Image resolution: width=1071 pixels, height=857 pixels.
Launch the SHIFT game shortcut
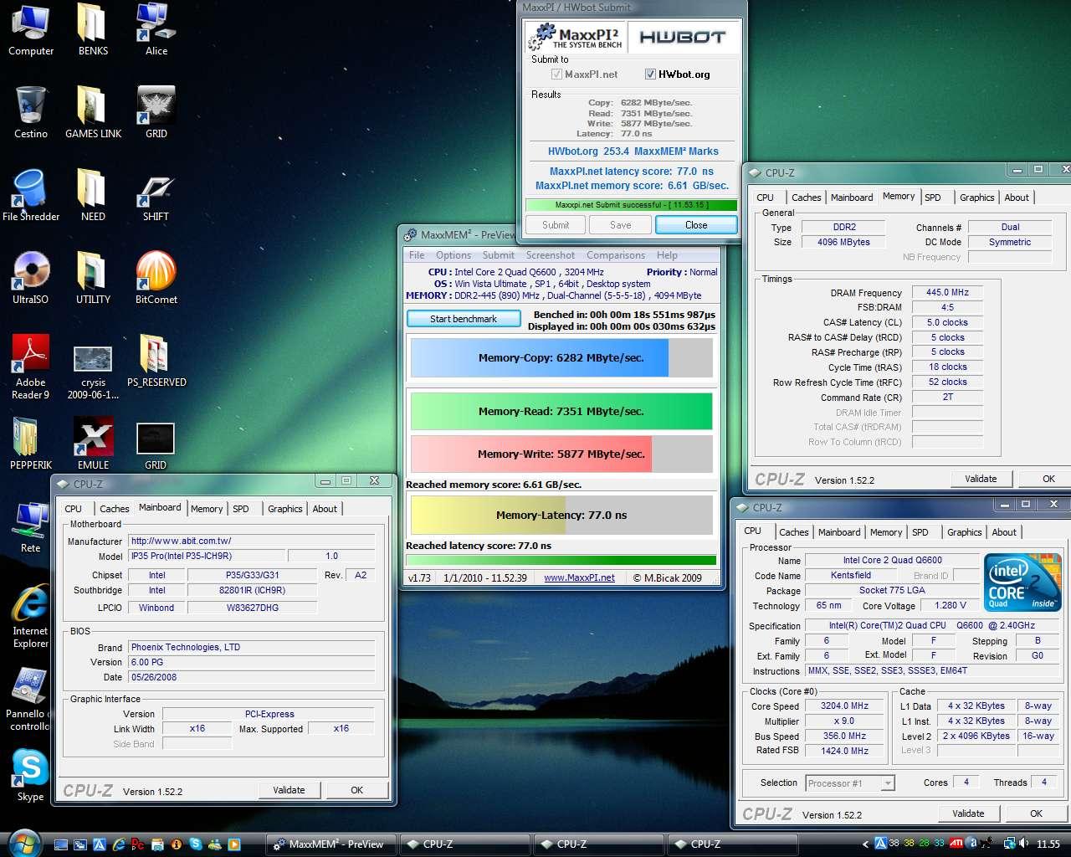[x=156, y=195]
